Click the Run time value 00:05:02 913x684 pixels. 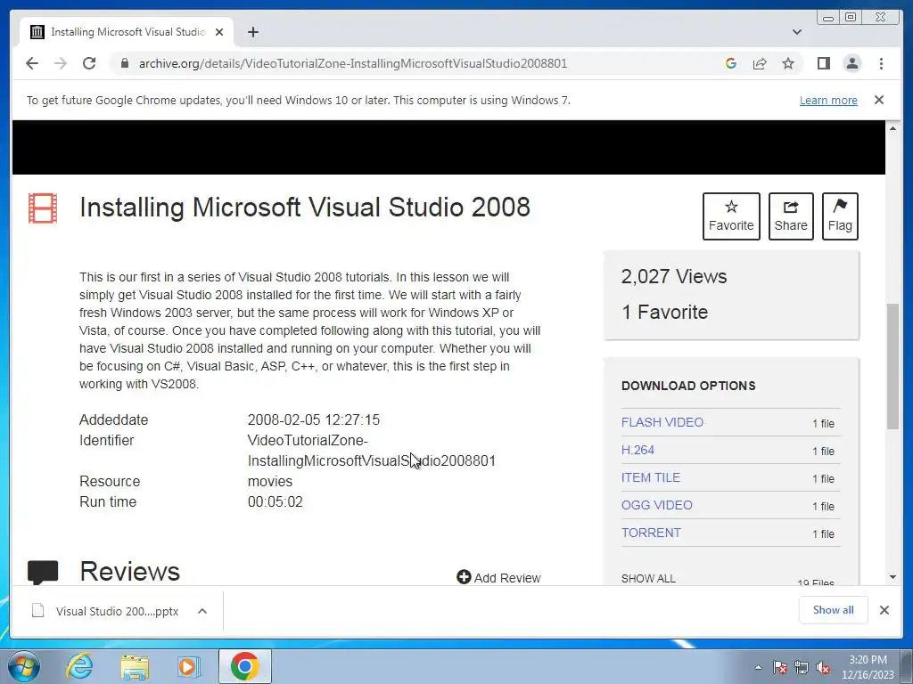coord(275,502)
